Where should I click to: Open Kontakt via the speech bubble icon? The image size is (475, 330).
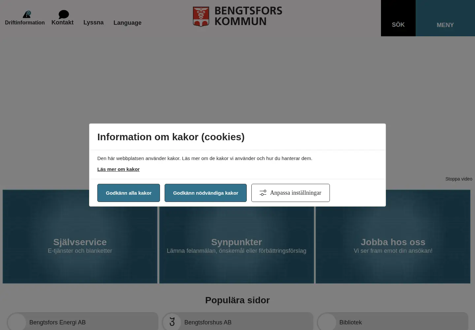[x=64, y=14]
